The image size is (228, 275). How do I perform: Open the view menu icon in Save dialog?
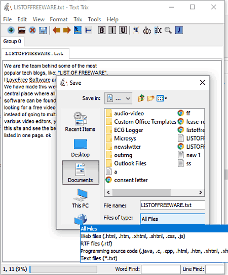click(162, 98)
